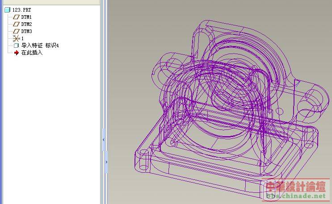Select the DTM1 label in the model tree
332x204 pixels.
click(27, 17)
